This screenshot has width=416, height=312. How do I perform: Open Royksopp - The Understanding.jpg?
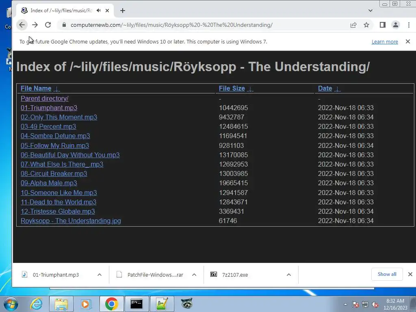tap(71, 221)
